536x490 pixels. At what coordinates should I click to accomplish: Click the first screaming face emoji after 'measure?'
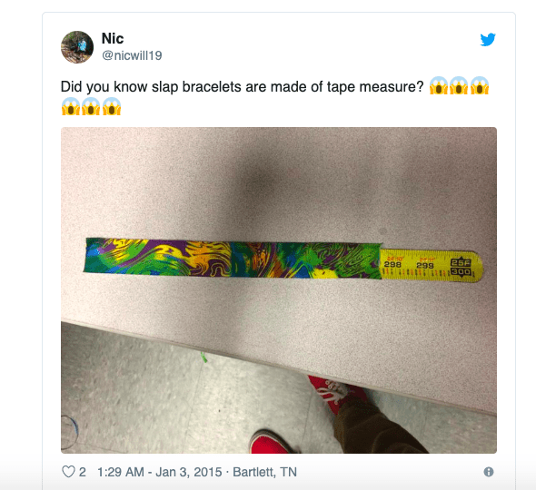439,85
